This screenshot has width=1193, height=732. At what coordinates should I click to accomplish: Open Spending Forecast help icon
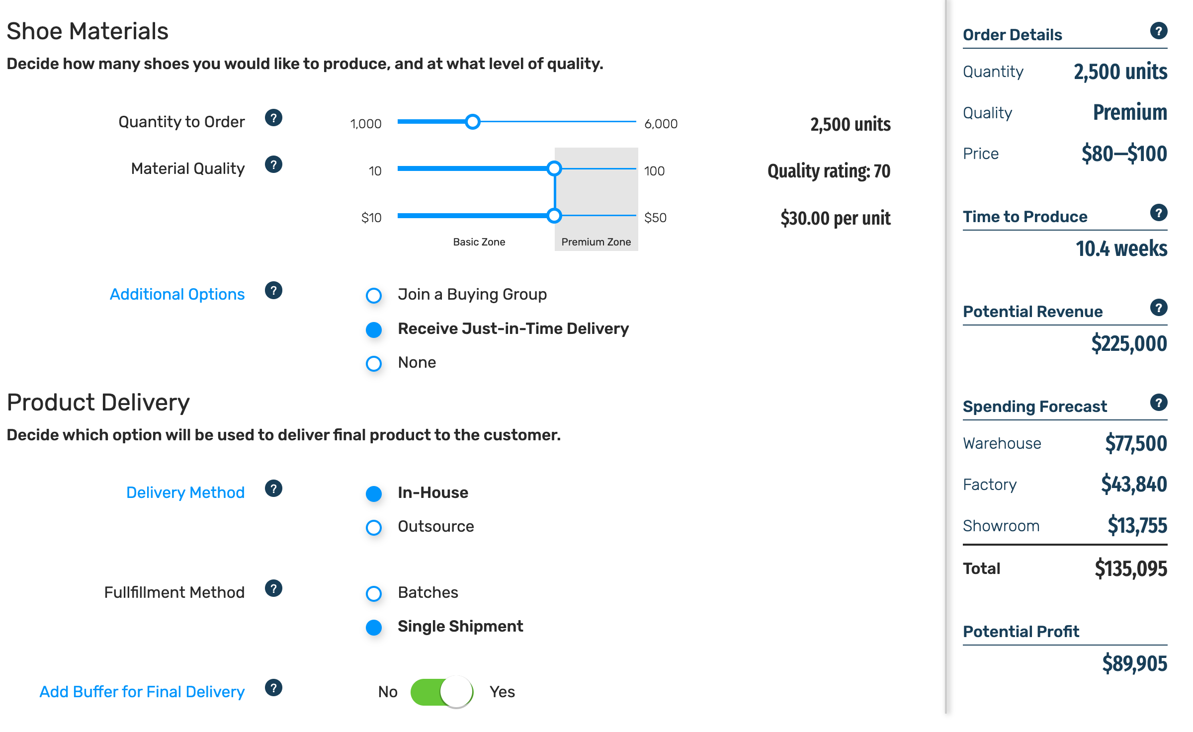[x=1159, y=403]
